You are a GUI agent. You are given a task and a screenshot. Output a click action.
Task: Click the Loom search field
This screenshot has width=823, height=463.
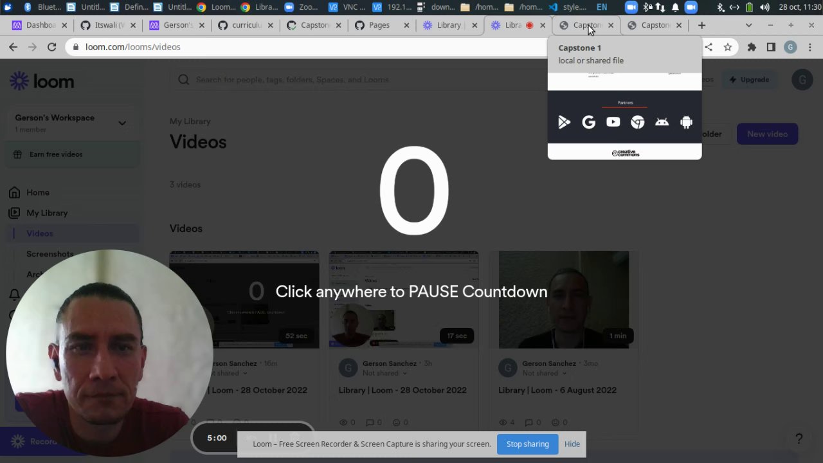[x=360, y=80]
